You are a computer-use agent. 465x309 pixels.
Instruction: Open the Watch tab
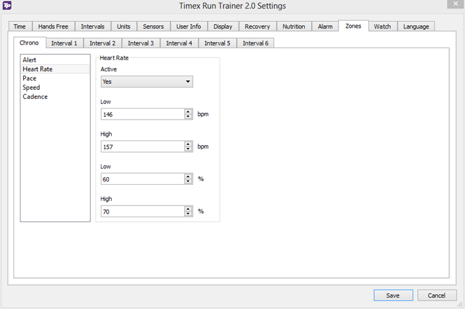pos(382,27)
